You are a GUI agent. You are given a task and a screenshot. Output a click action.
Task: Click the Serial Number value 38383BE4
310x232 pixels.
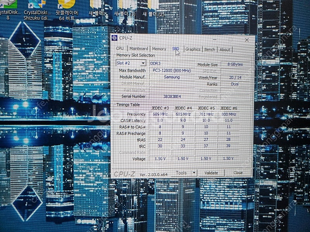172,96
